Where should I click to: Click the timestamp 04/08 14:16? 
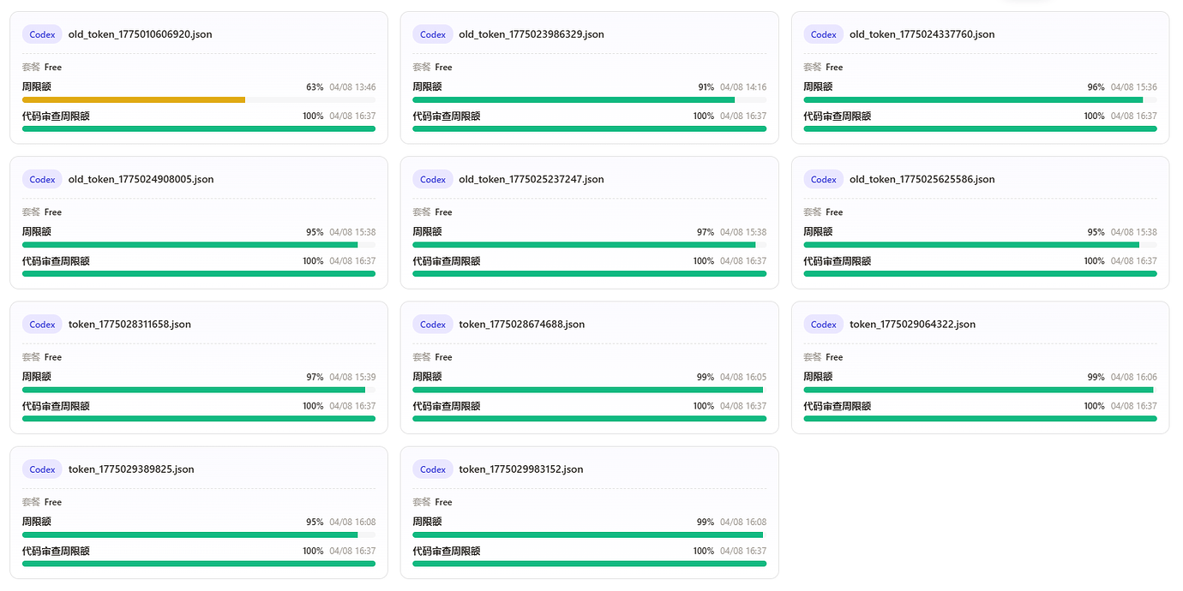(x=743, y=87)
